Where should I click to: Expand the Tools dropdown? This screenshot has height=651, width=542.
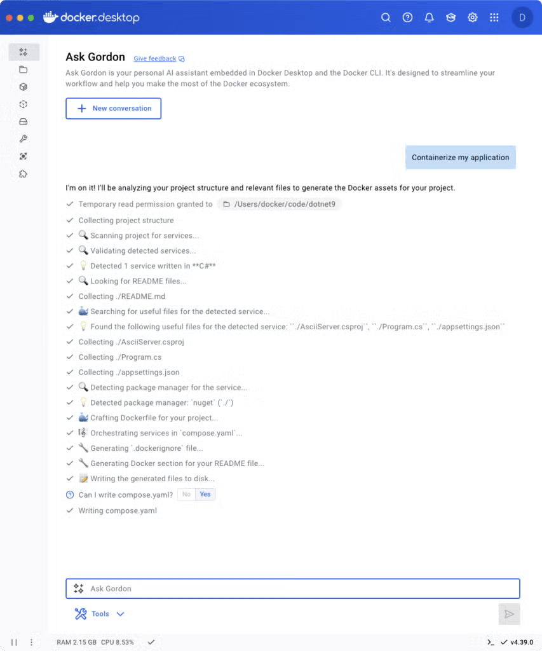[100, 613]
